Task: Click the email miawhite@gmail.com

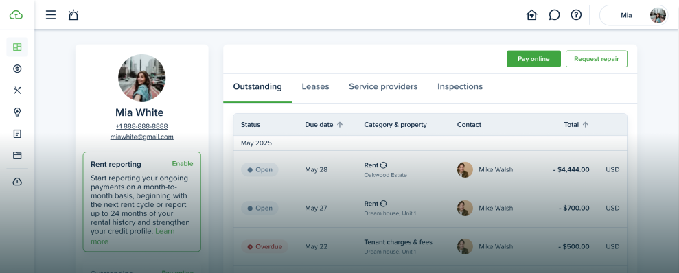Action: [x=141, y=136]
